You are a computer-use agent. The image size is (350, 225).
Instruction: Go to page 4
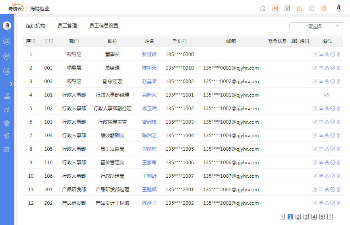click(x=314, y=217)
